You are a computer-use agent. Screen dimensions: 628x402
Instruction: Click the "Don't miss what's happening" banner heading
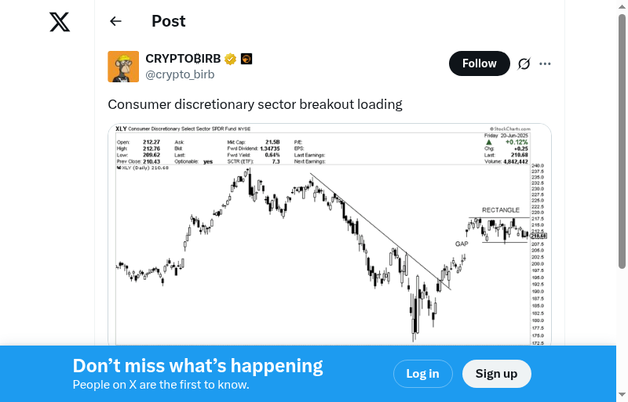(x=198, y=366)
